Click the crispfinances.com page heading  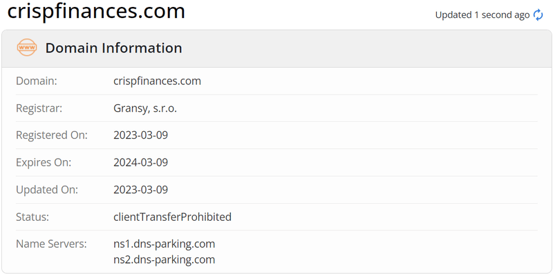[96, 11]
